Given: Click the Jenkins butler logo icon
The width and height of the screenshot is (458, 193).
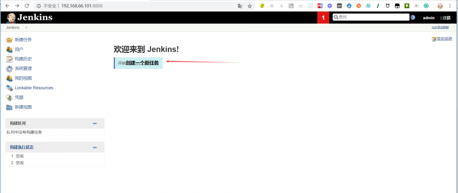Looking at the screenshot, I should click(x=11, y=18).
